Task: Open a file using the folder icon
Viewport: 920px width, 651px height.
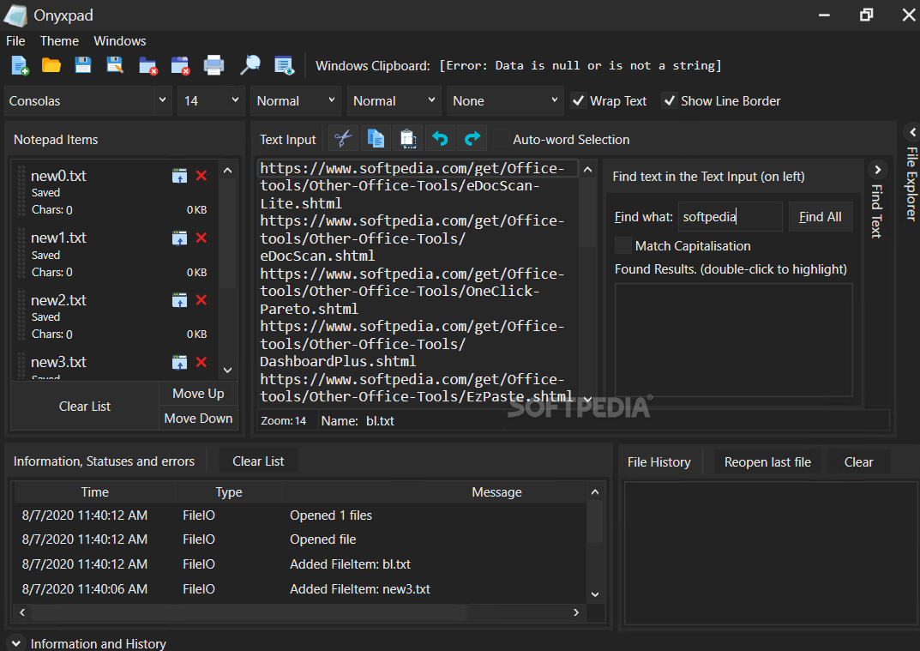Action: (51, 65)
